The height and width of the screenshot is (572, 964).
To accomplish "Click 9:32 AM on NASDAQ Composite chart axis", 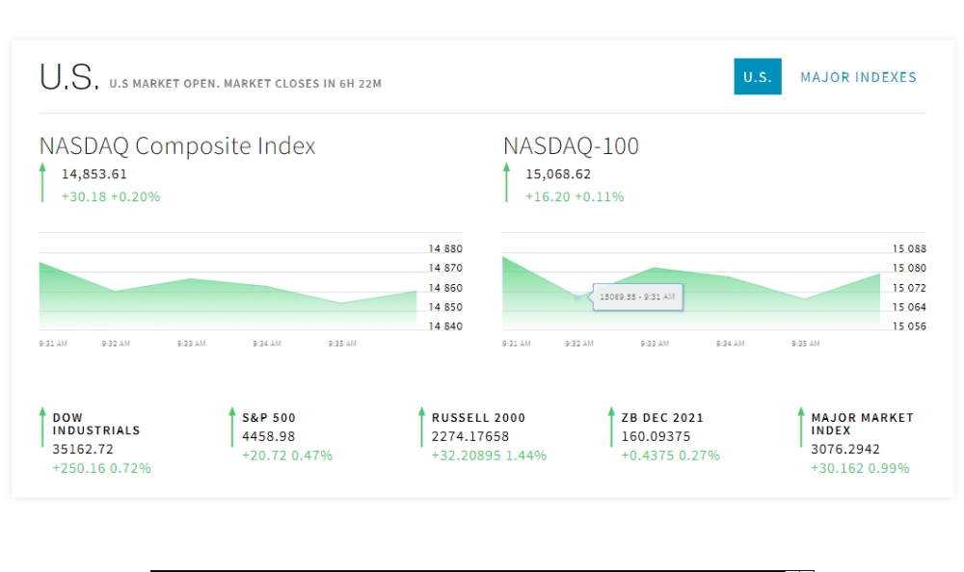I will click(116, 344).
